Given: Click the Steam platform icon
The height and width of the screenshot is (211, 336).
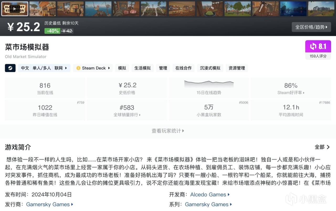Looking at the screenshot, I should coord(10,68).
